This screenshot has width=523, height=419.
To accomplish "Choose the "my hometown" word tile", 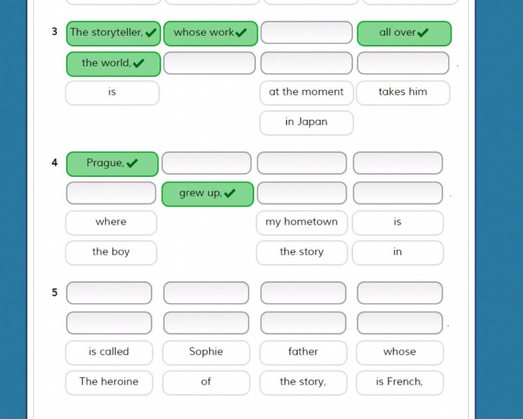I will [x=302, y=222].
